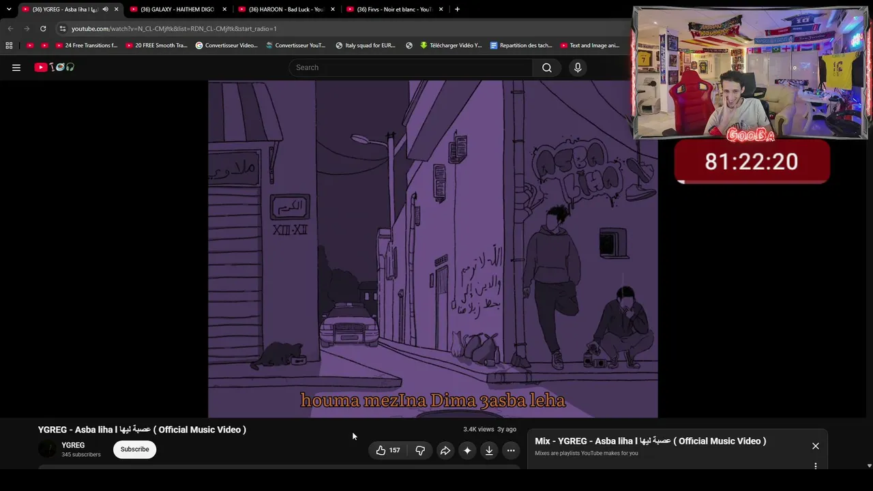The width and height of the screenshot is (873, 491).
Task: Open the YouTube guide hamburger menu
Action: (16, 68)
